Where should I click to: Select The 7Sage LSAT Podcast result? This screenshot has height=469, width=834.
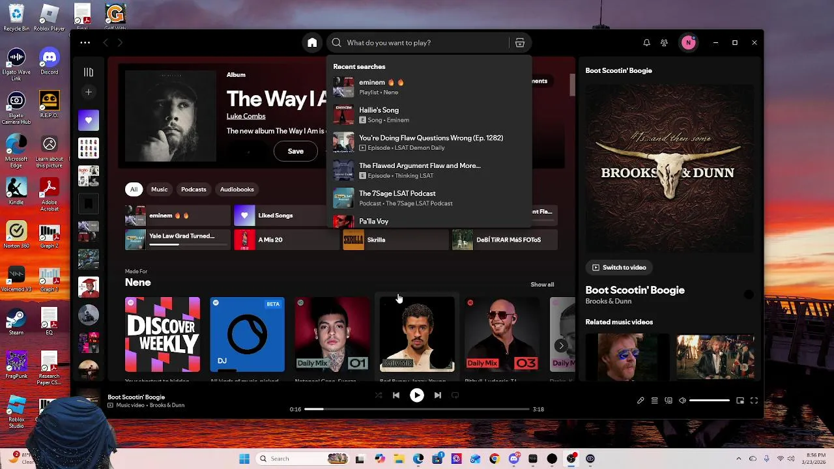pos(429,198)
